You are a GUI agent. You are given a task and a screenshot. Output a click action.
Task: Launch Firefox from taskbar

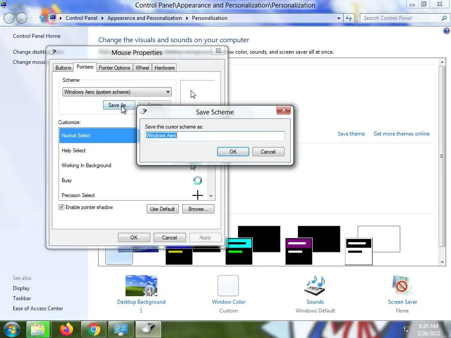pyautogui.click(x=67, y=329)
